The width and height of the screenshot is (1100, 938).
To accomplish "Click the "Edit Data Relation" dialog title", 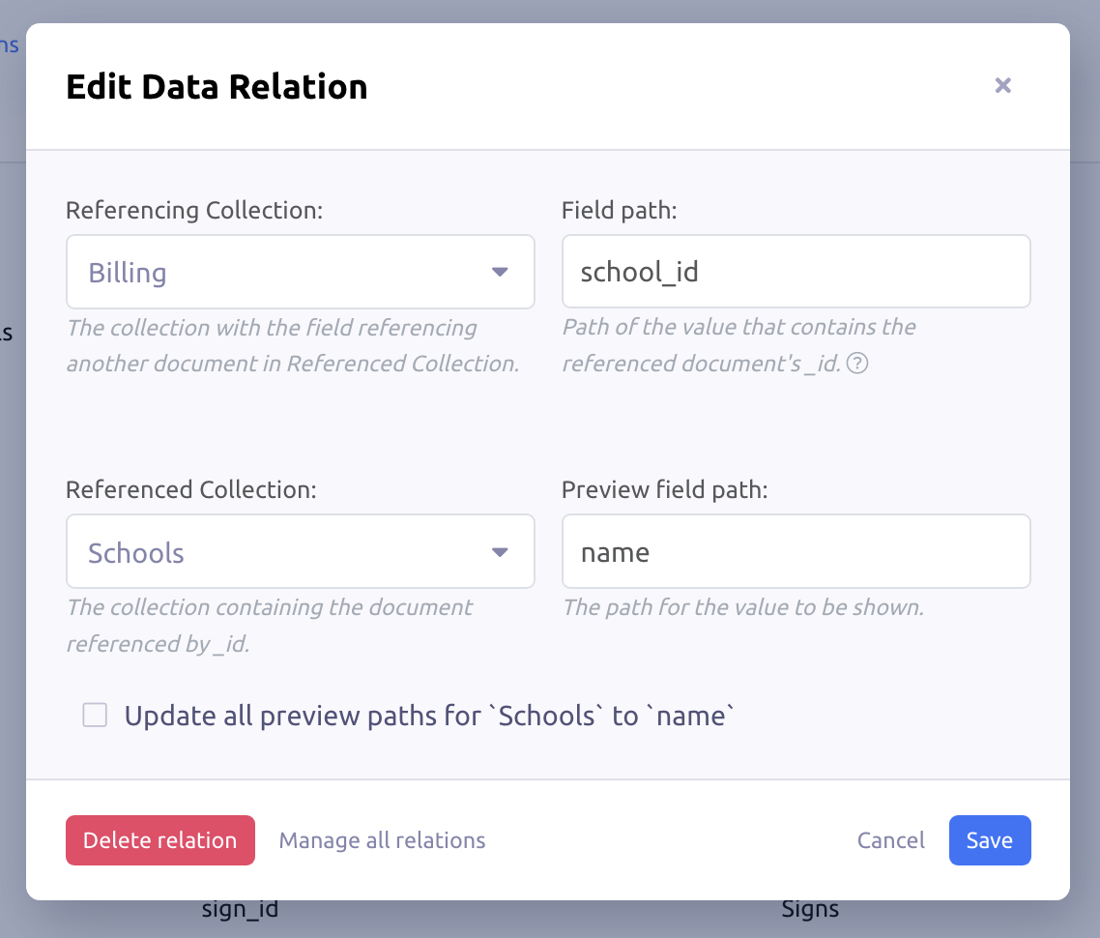I will [x=217, y=87].
